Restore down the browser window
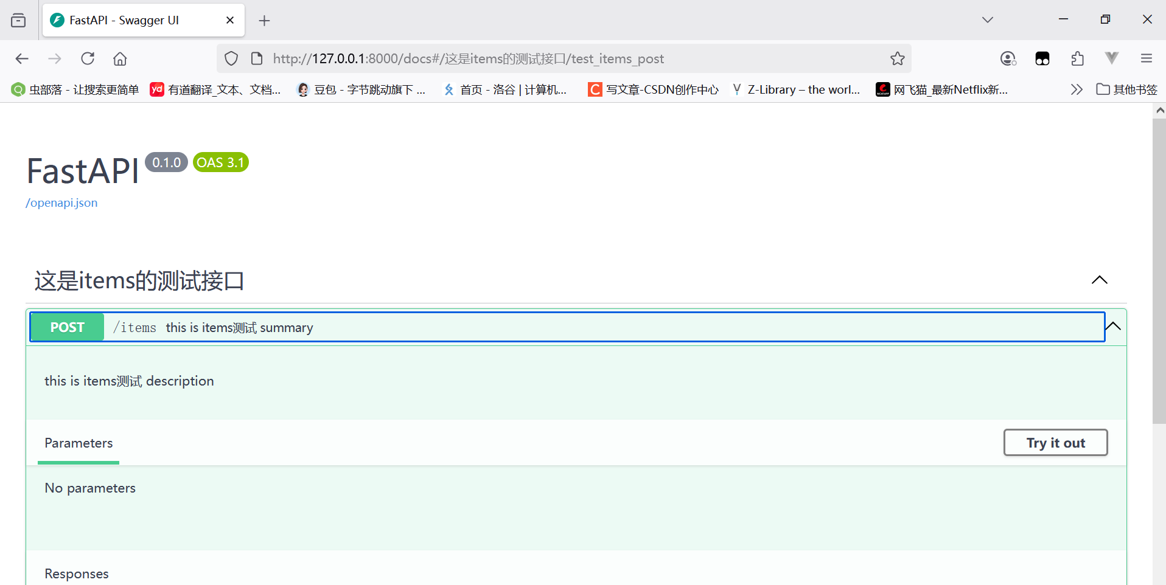This screenshot has height=585, width=1166. tap(1105, 19)
